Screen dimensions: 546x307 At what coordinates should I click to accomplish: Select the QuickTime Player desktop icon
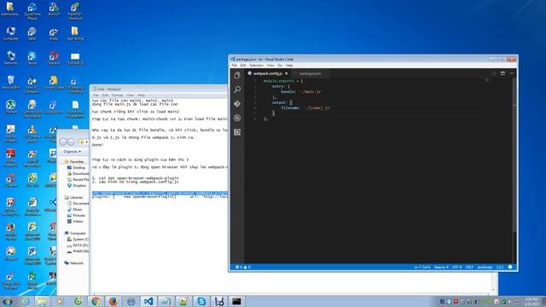click(32, 11)
